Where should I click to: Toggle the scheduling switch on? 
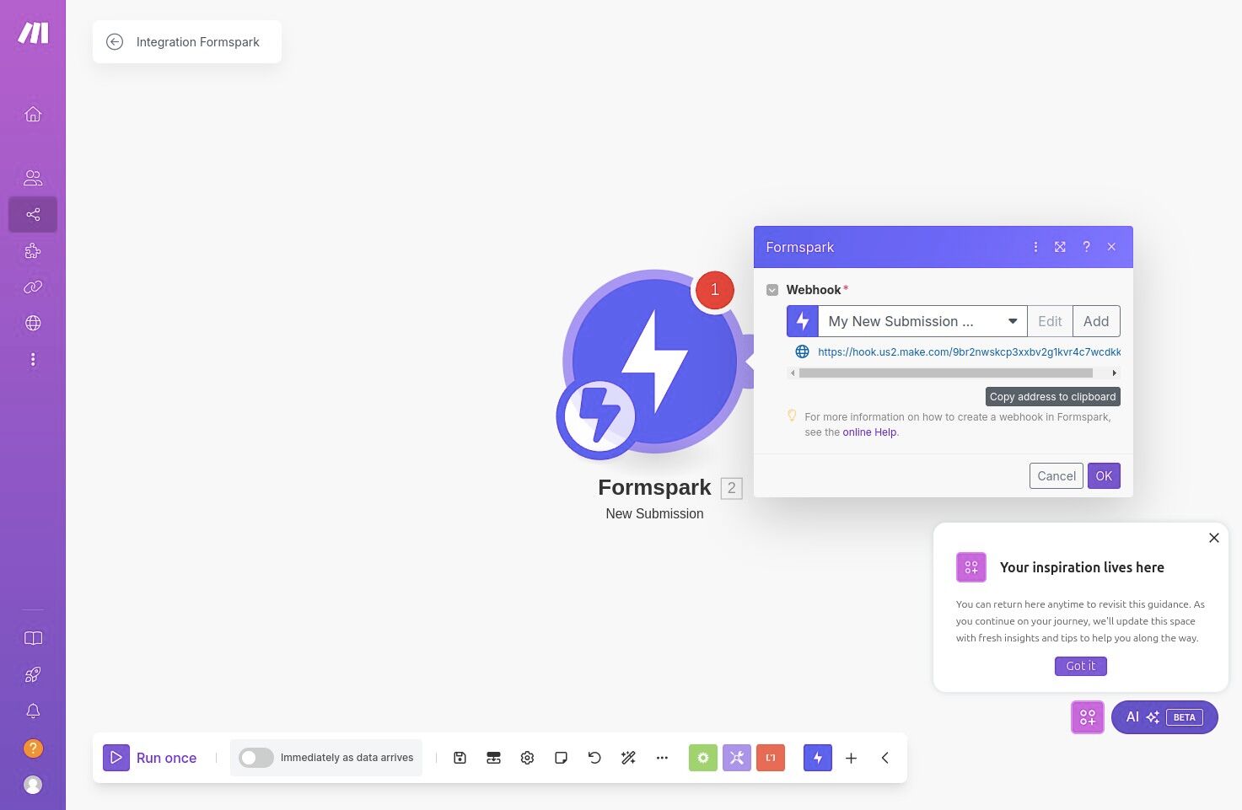click(x=256, y=758)
